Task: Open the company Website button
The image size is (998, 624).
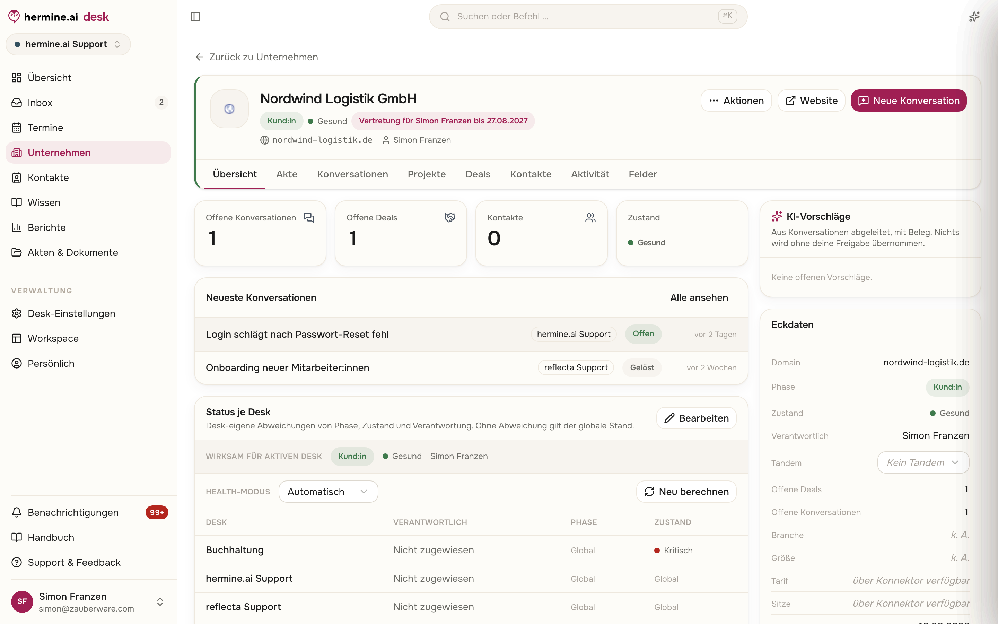Action: 811,101
